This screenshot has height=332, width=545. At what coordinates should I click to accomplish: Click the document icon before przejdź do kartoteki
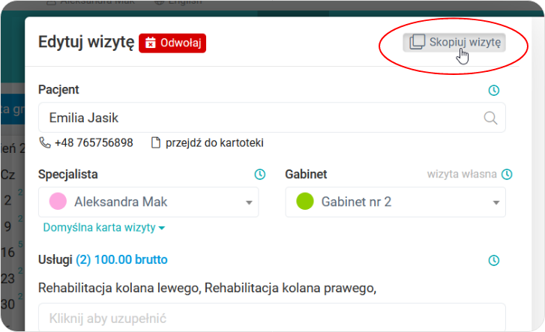pyautogui.click(x=156, y=143)
